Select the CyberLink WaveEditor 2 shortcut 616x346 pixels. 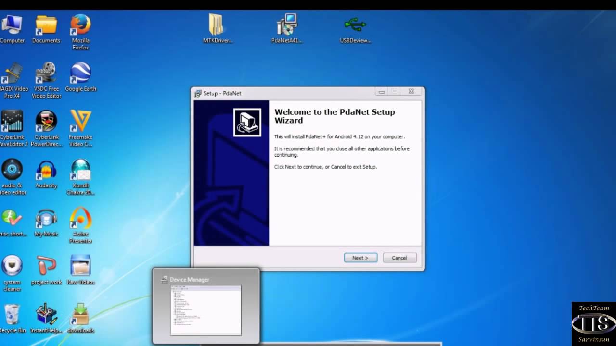click(x=13, y=128)
